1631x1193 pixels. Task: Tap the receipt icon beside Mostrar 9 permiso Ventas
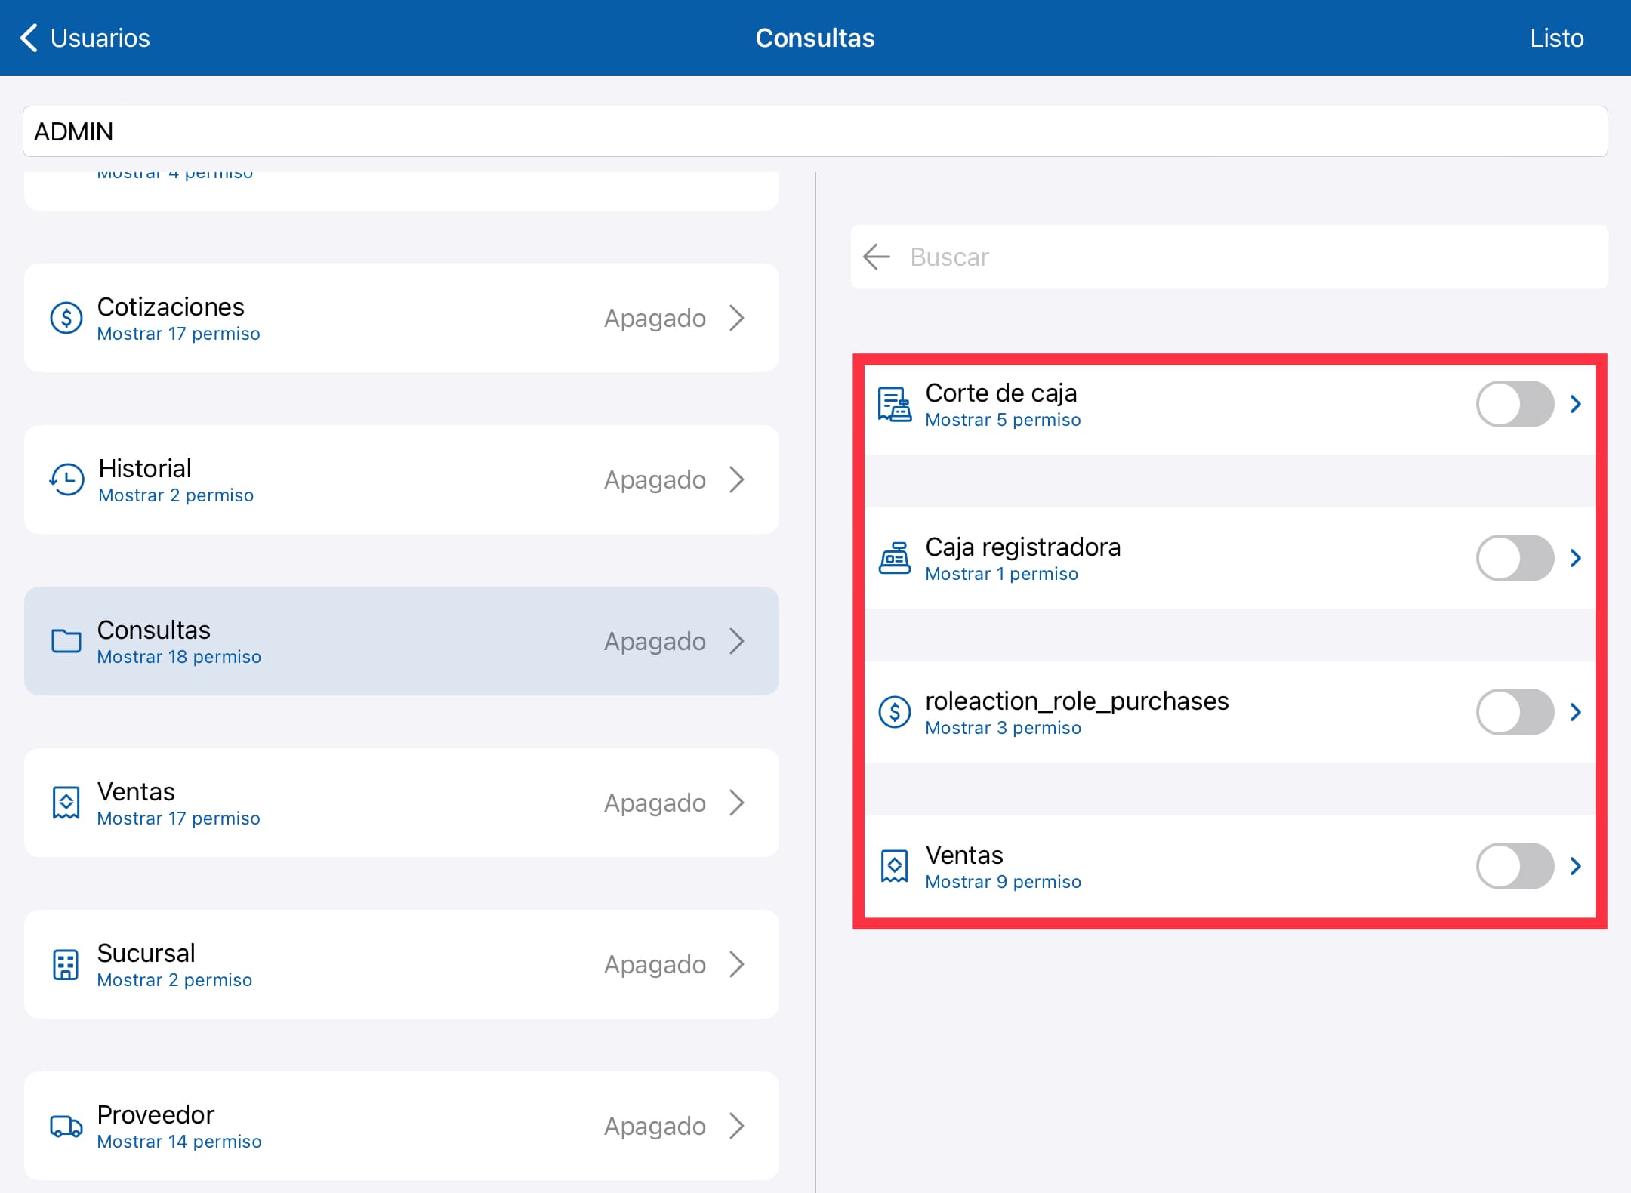tap(895, 866)
